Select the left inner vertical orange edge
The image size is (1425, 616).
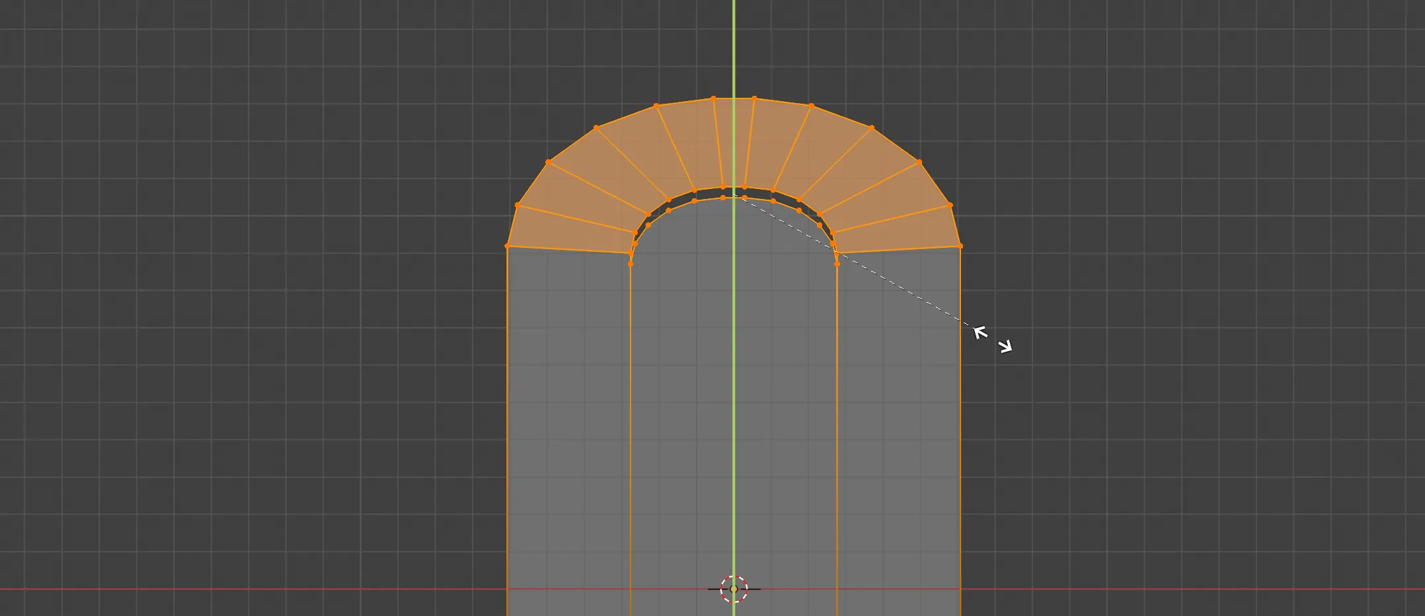(631, 440)
